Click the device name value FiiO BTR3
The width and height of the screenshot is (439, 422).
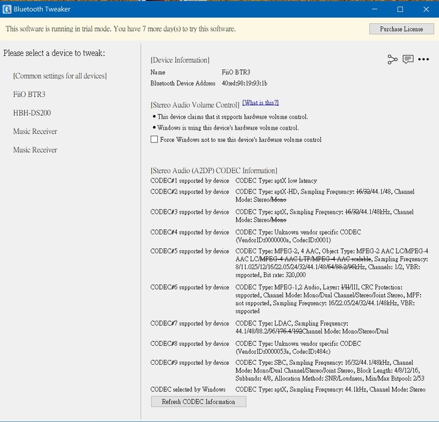[236, 72]
